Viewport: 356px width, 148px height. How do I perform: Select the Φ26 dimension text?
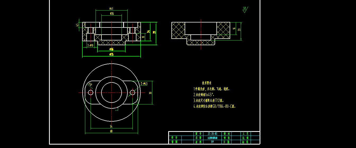(x=112, y=13)
